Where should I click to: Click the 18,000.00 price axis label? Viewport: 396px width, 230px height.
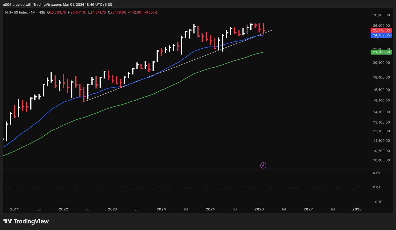pyautogui.click(x=381, y=77)
